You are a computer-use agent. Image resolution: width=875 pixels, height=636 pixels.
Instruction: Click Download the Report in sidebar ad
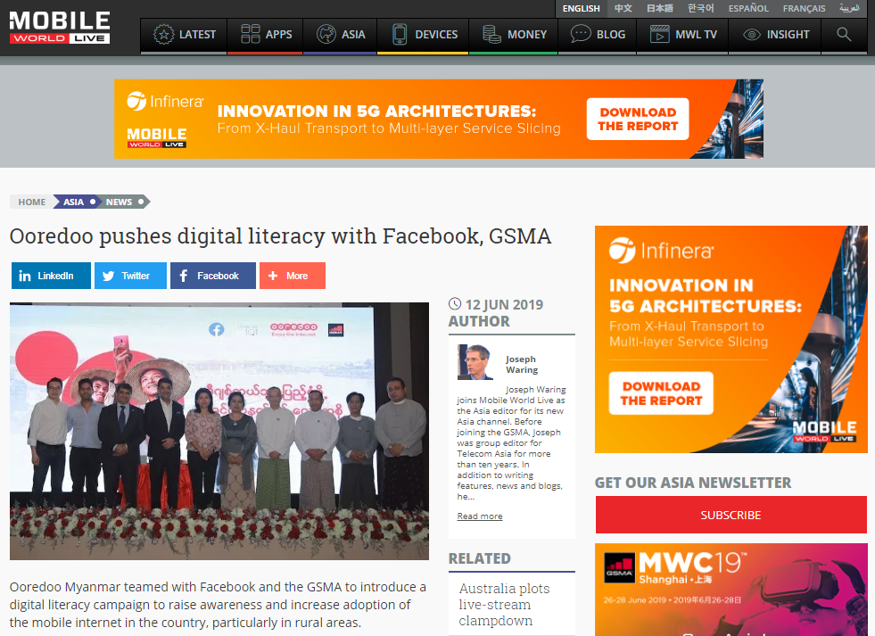point(661,393)
